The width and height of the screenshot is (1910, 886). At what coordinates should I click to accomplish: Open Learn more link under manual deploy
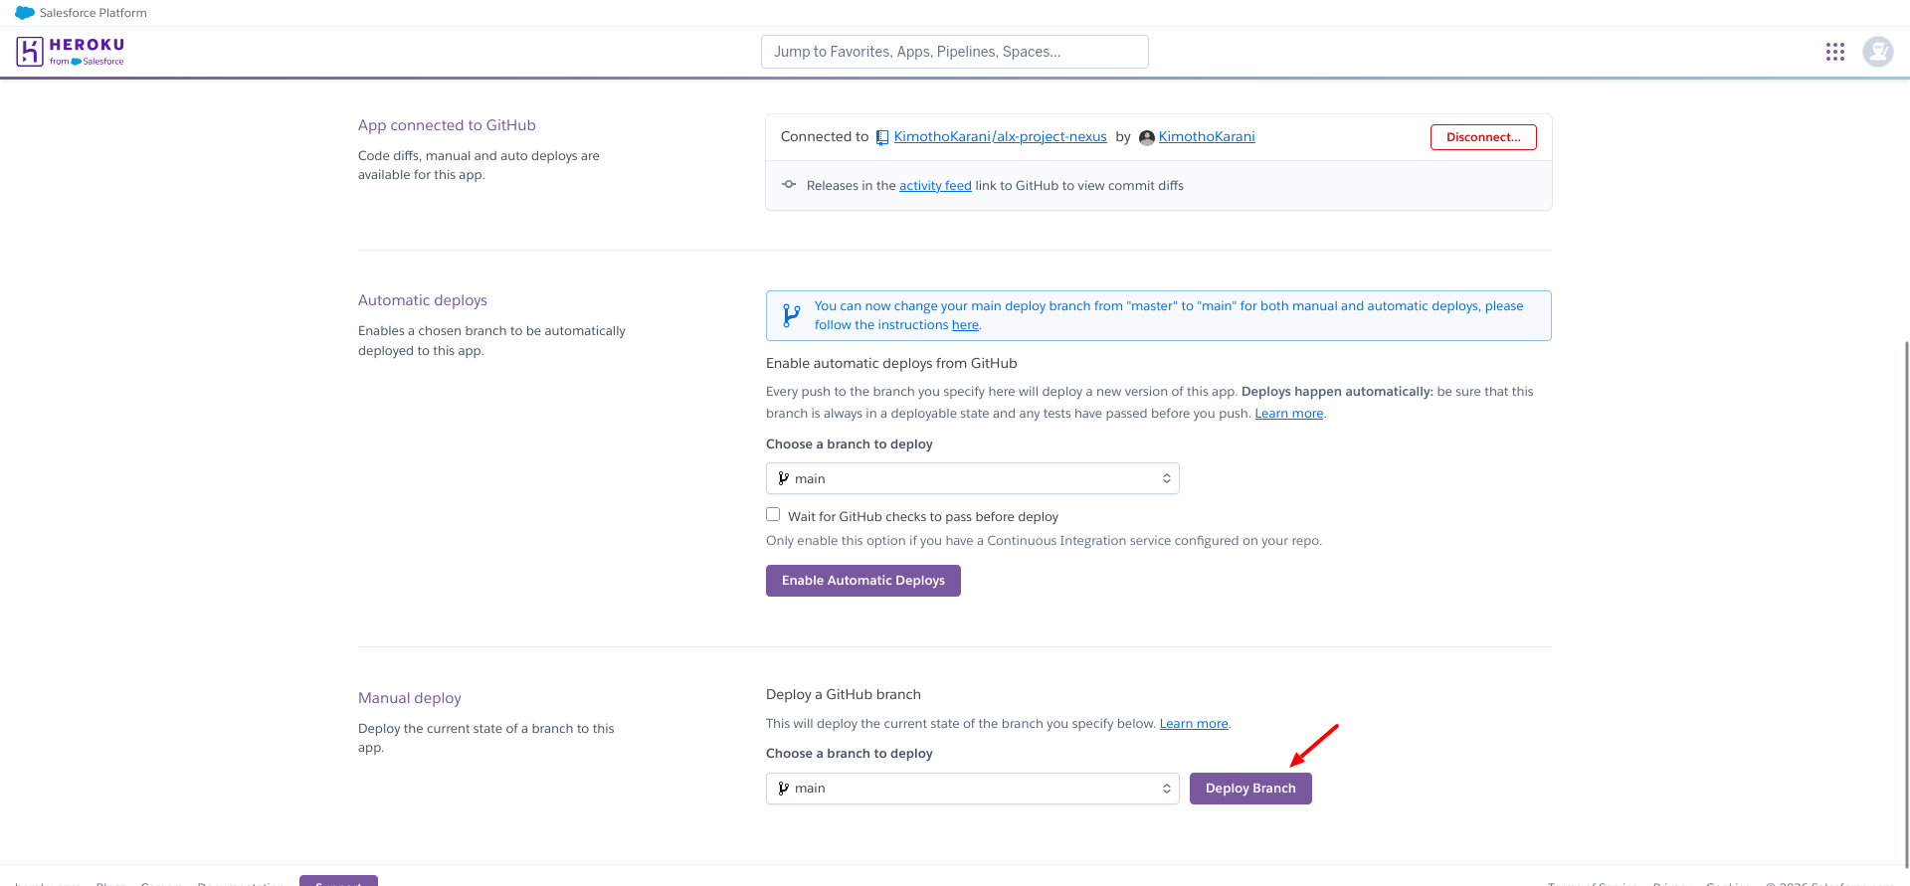tap(1194, 724)
